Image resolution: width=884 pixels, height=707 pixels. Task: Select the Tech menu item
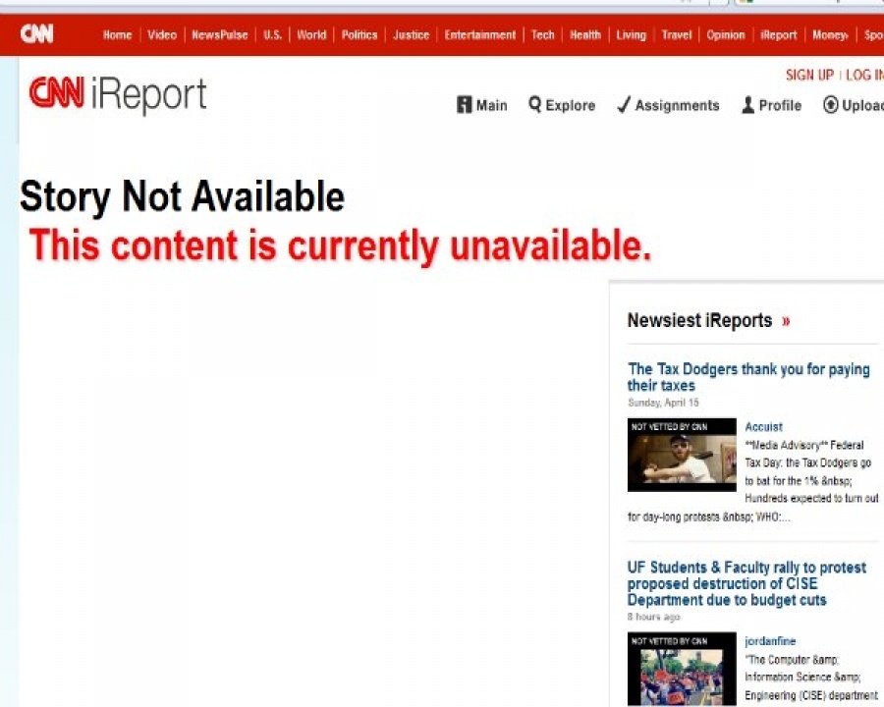pyautogui.click(x=543, y=35)
